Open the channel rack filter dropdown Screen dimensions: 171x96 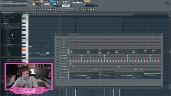64,35
